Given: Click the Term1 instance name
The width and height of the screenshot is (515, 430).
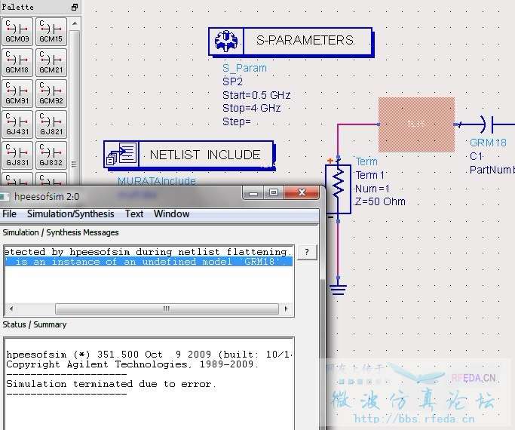Looking at the screenshot, I should [369, 175].
